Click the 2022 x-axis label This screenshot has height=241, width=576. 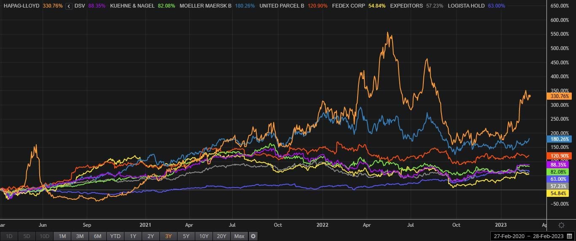tap(323, 225)
